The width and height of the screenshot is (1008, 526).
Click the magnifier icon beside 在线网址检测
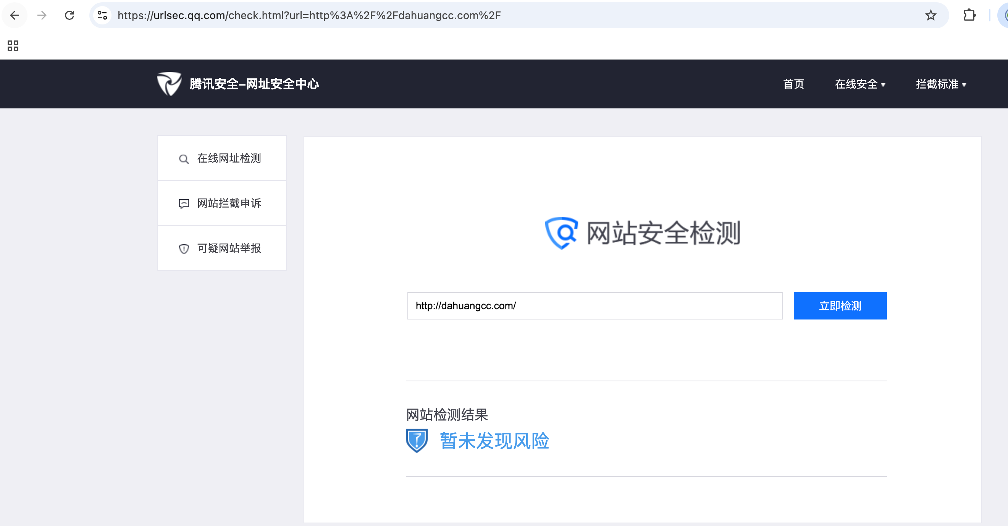point(184,159)
